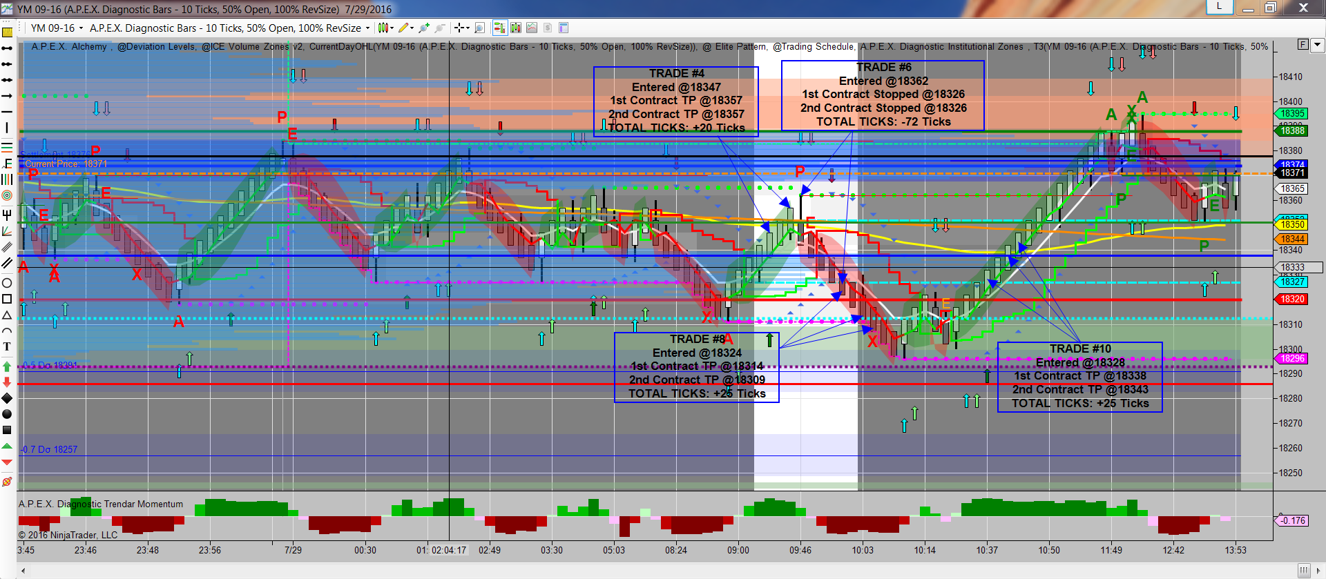Select the Ruler drawing tool
The height and width of the screenshot is (579, 1326).
[x=8, y=32]
